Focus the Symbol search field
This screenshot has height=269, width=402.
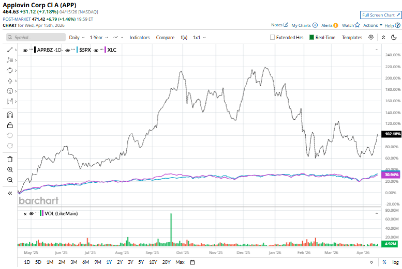pyautogui.click(x=36, y=37)
